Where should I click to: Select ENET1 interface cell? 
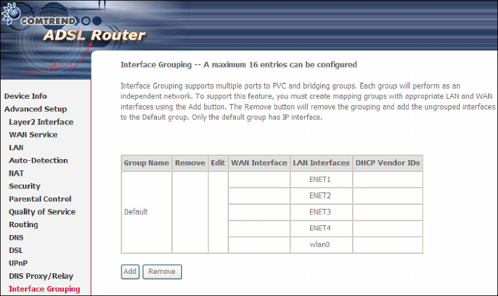[x=321, y=179]
